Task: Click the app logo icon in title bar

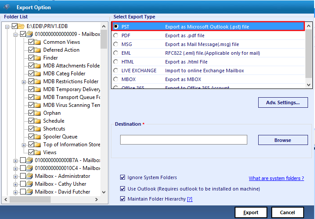Action: point(7,7)
